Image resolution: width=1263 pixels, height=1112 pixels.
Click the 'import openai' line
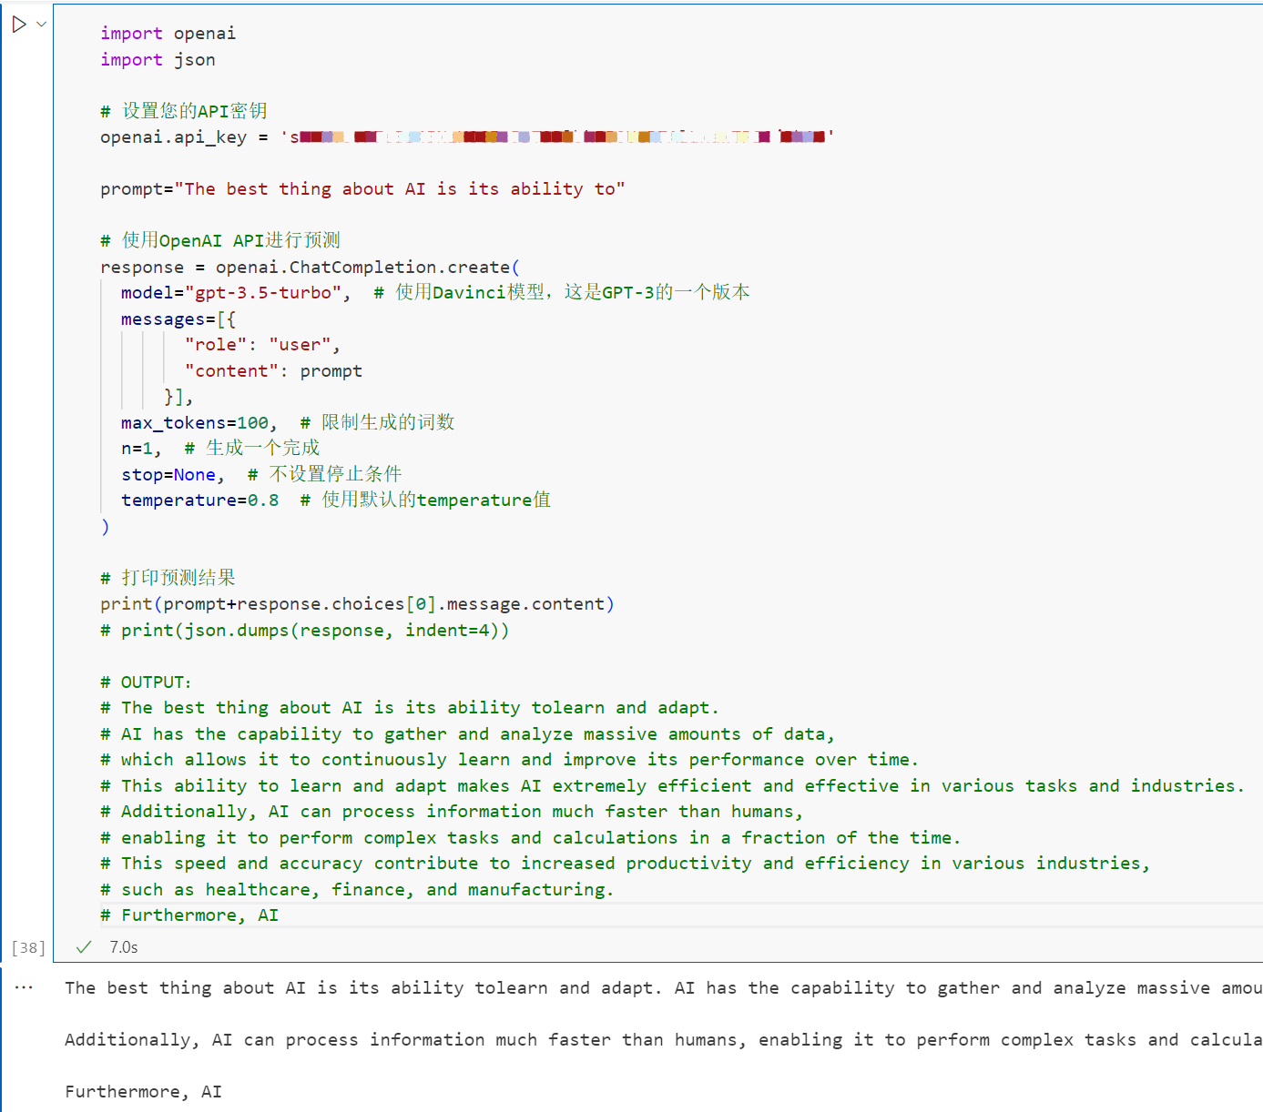click(x=168, y=34)
